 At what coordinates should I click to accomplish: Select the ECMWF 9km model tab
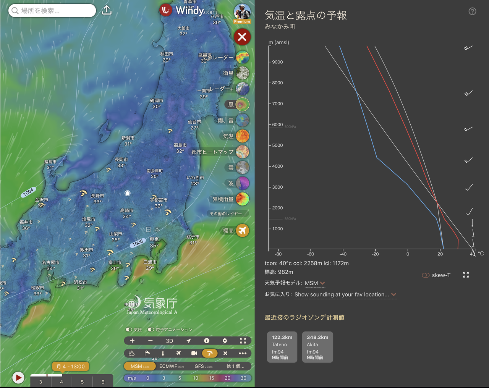click(x=172, y=366)
